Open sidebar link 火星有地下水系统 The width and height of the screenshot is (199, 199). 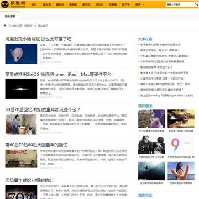pyautogui.click(x=162, y=78)
